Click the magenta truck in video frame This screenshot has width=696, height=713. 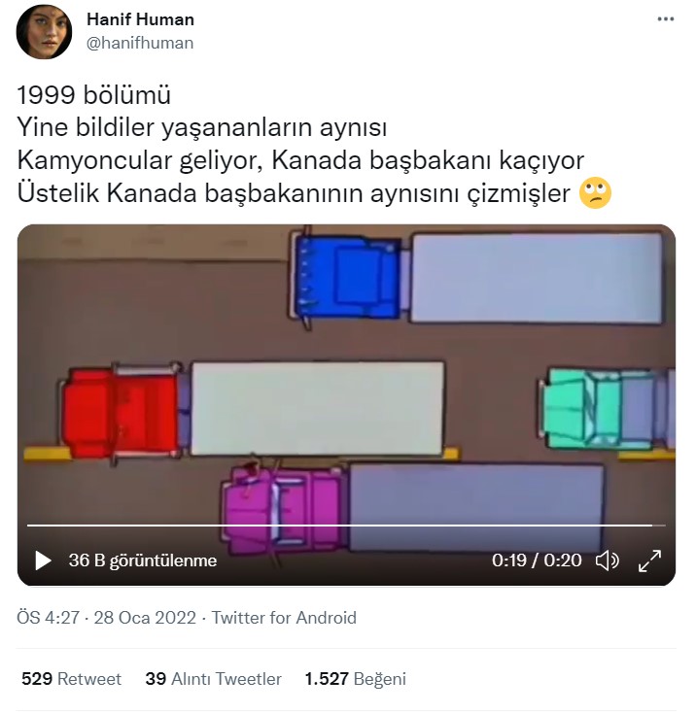tap(283, 510)
